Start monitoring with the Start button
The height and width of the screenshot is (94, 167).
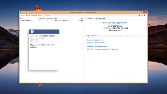(x=22, y=15)
